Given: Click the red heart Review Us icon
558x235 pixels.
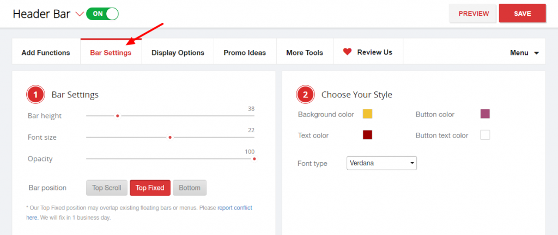Looking at the screenshot, I should (347, 52).
